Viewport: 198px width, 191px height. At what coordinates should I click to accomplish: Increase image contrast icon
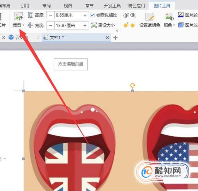126,15
